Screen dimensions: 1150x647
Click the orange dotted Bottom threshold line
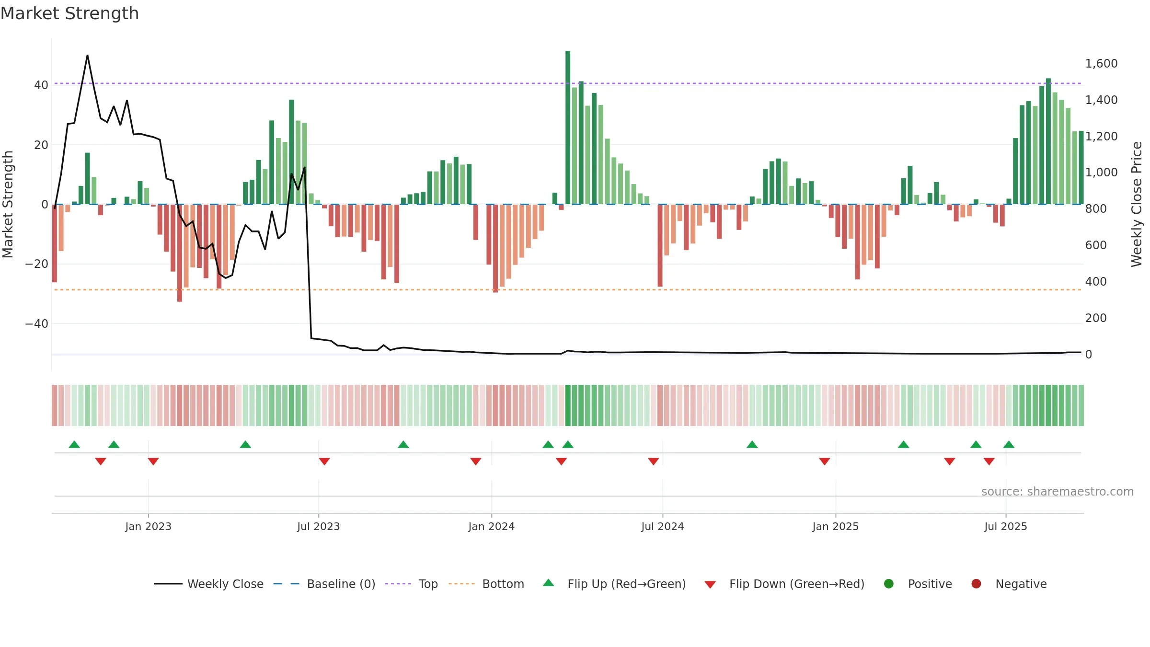[568, 289]
